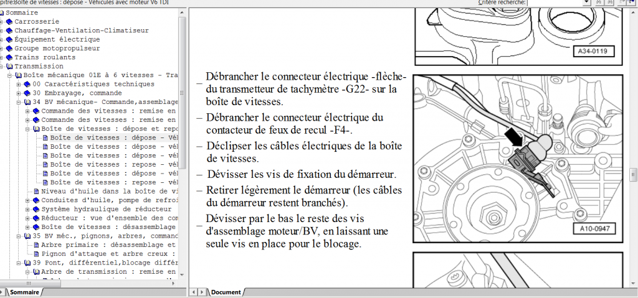Click the Groupe motopropulseur book icon
Image resolution: width=638 pixels, height=298 pixels.
coord(9,48)
